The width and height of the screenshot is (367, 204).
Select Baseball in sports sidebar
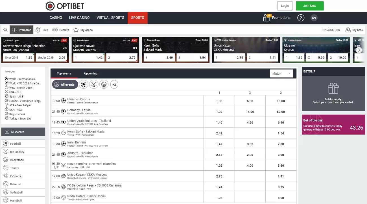[x=23, y=184]
